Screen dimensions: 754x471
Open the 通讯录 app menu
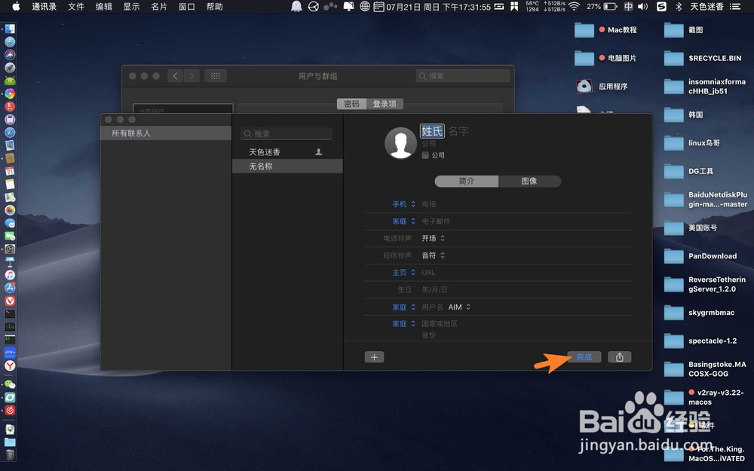click(x=44, y=6)
